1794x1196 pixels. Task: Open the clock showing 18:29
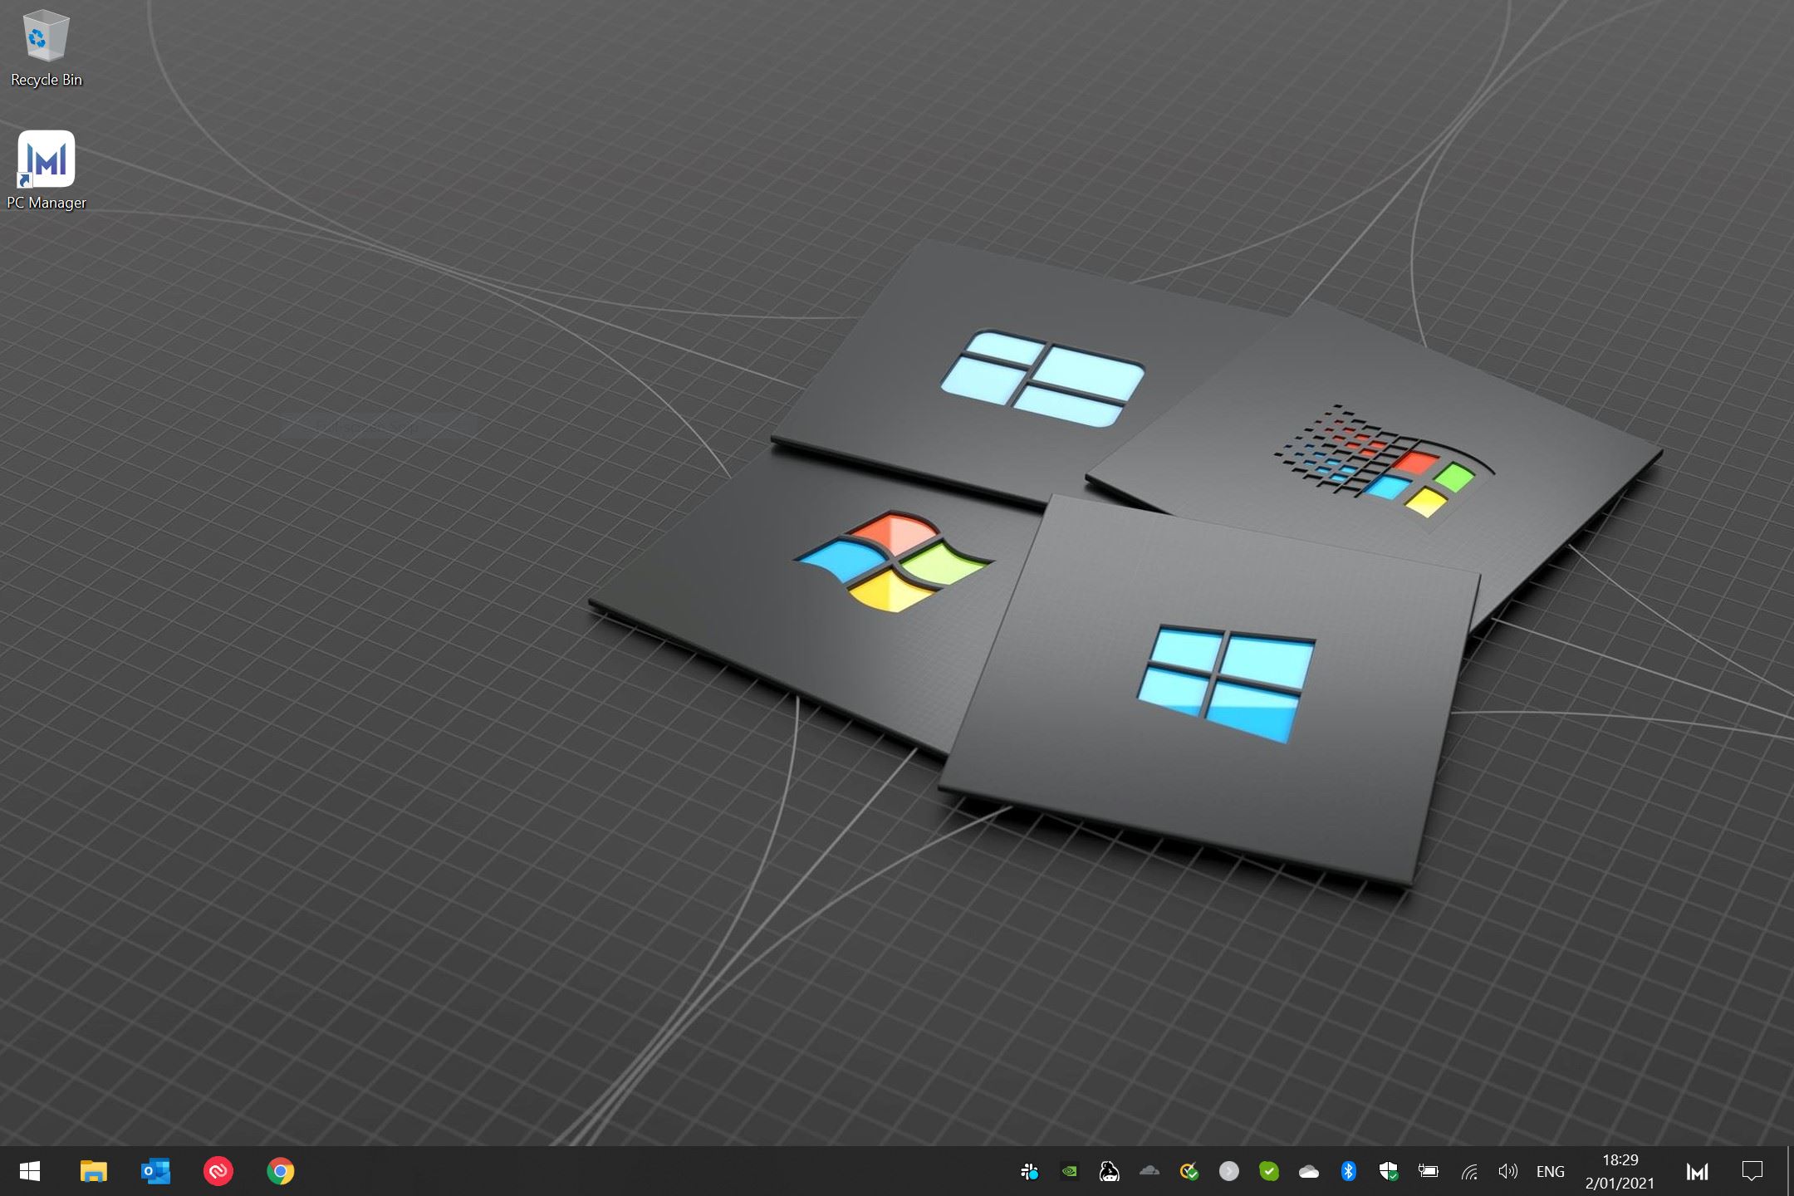pyautogui.click(x=1620, y=1171)
